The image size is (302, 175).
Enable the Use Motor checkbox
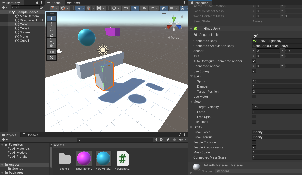pyautogui.click(x=254, y=97)
